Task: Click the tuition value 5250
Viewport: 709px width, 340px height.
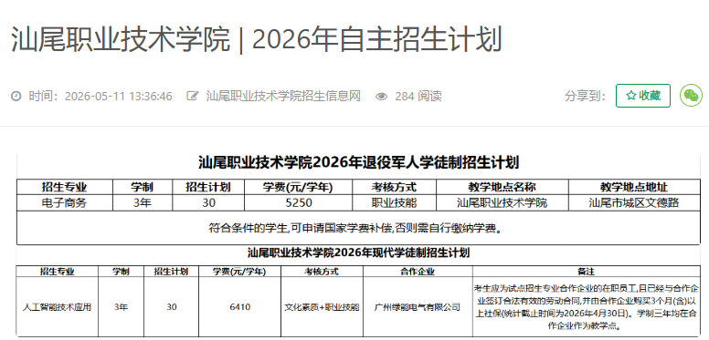Action: coord(299,203)
